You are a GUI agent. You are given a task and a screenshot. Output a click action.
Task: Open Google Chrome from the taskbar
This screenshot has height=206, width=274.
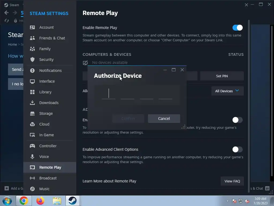click(x=24, y=201)
